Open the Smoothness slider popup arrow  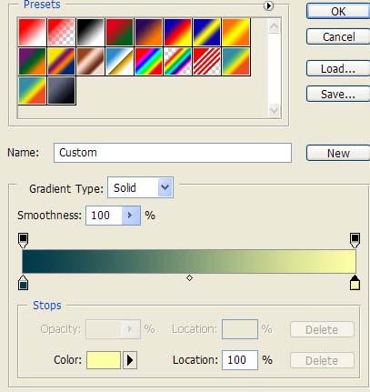pyautogui.click(x=131, y=216)
